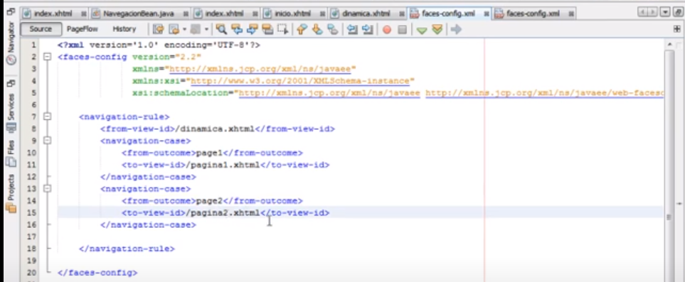
Task: Collapse navigation-rule fold on line 7
Action: point(47,116)
